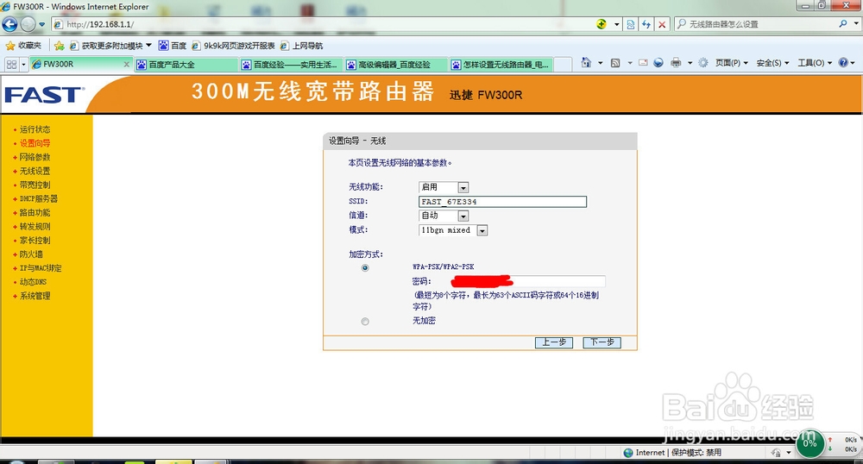Screen dimensions: 863x464
Task: Open the 安全(S) menu
Action: (772, 63)
